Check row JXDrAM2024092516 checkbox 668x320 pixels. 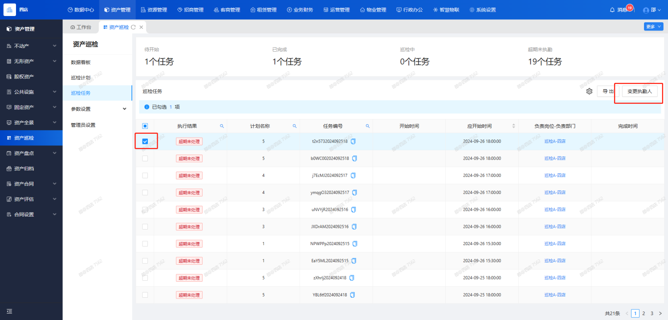point(145,226)
